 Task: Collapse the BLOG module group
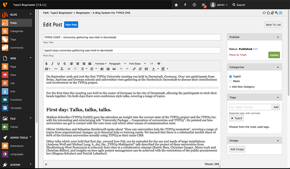tap(30, 14)
